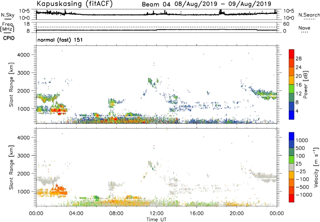Click the noise spike near 18:30 UT
This screenshot has height=222, width=320.
tap(221, 12)
